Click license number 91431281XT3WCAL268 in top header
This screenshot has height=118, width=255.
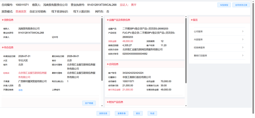tap(102, 5)
